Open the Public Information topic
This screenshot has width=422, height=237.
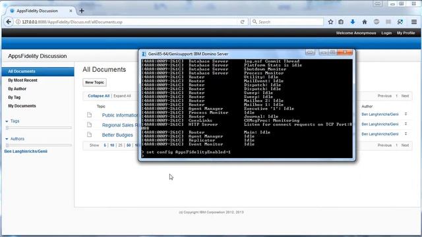(120, 115)
